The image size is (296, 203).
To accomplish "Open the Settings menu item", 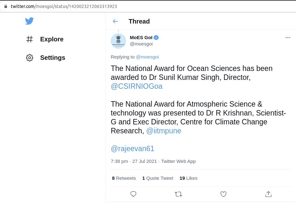I will point(53,58).
